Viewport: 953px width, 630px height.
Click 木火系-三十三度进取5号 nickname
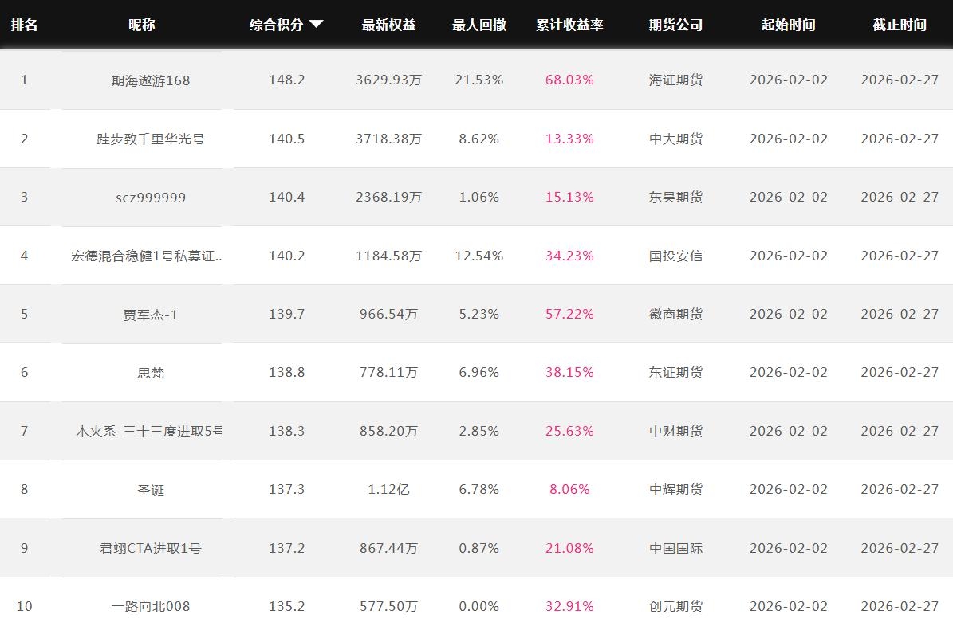[x=149, y=431]
